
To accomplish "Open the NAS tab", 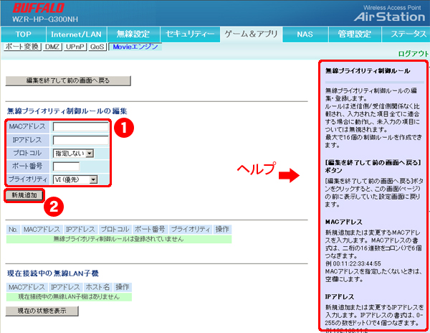I will [305, 34].
